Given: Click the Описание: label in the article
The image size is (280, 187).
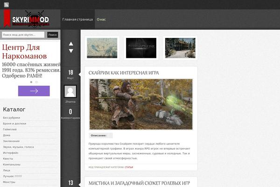Looking at the screenshot, I should click(x=98, y=136).
